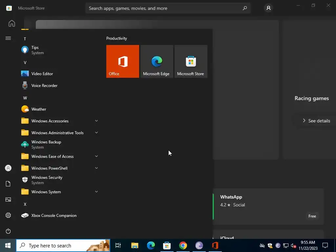Screen dimensions: 336x252
Task: Expand the Start menu hamburger
Action: click(x=8, y=38)
